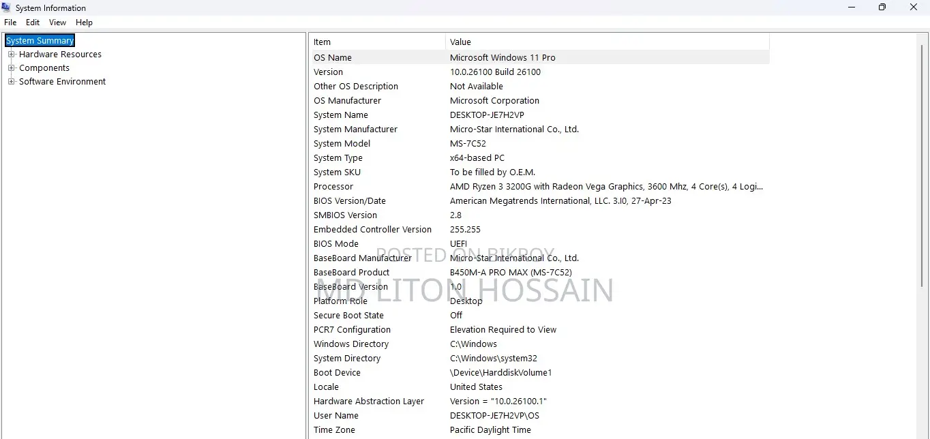930x439 pixels.
Task: Select the Software Environment tree item
Action: click(x=62, y=82)
